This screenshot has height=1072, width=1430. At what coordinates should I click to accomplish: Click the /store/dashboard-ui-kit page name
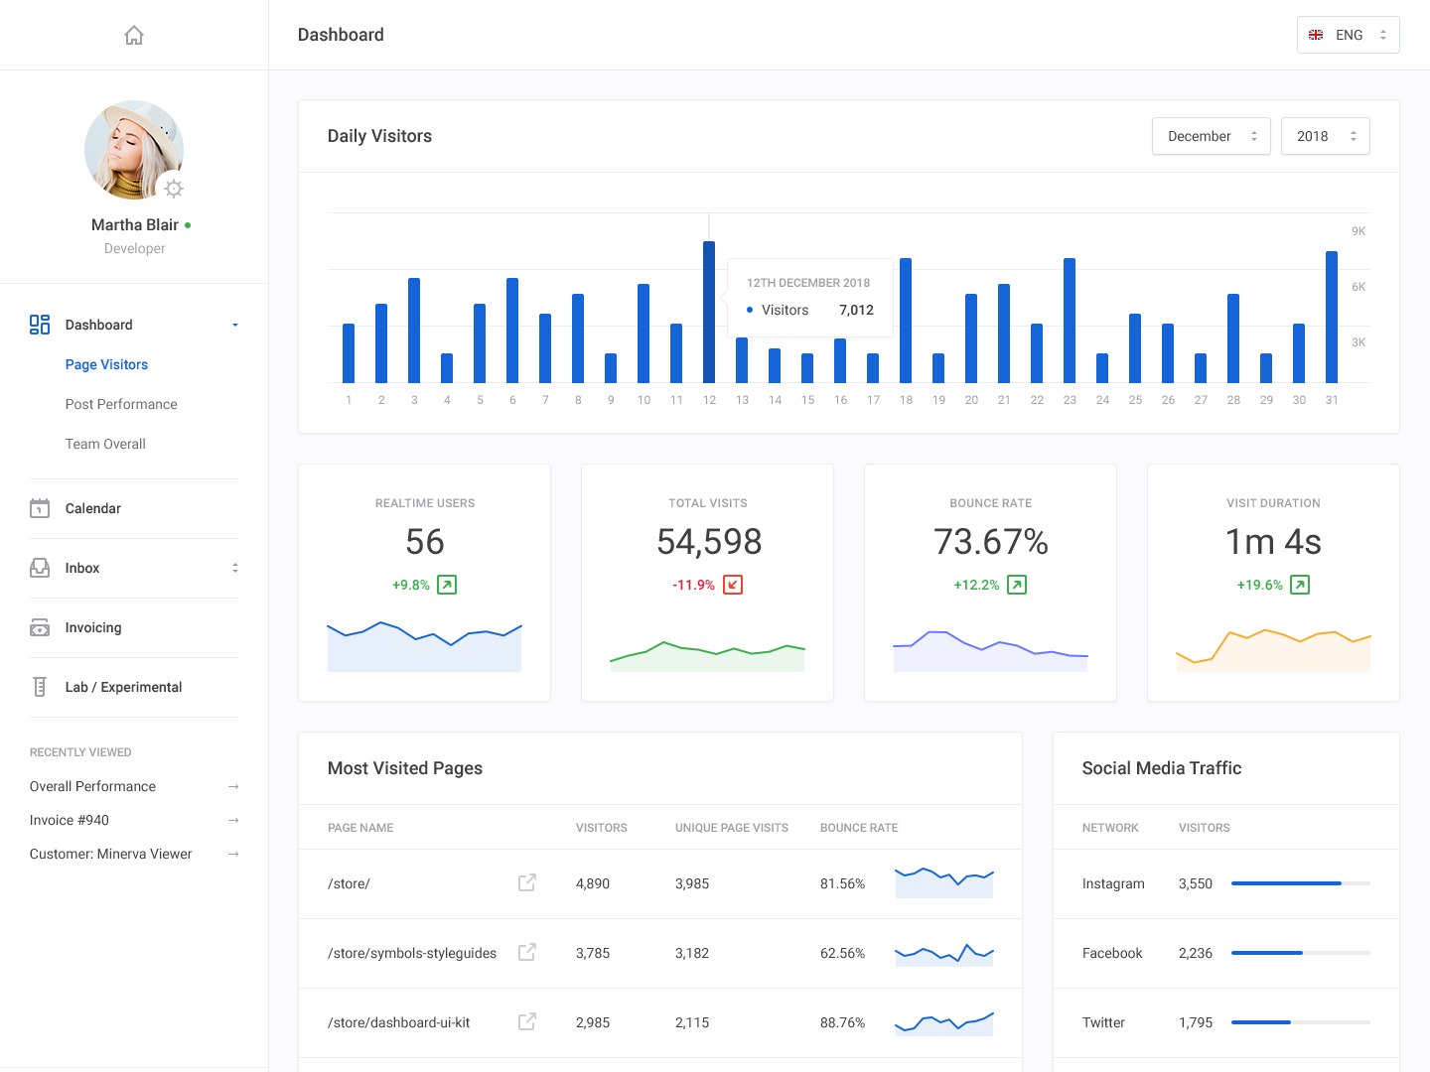(x=398, y=1022)
